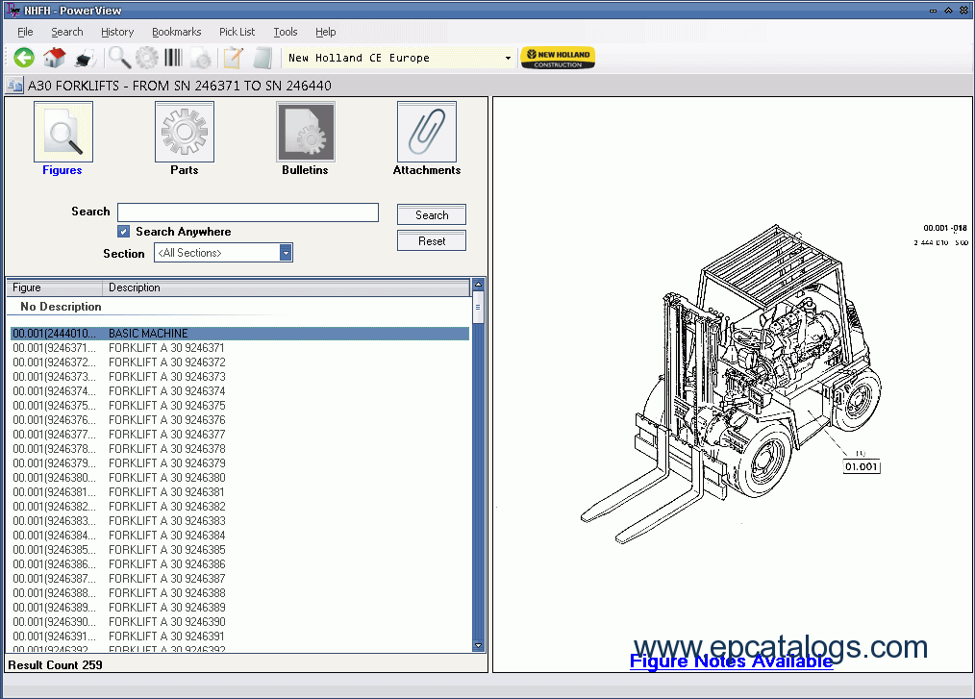Click the barcode toolbar icon
Screen dimensions: 975x699
point(173,58)
